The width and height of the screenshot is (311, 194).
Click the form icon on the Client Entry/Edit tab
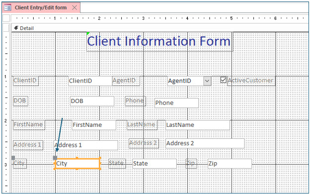[x=7, y=7]
